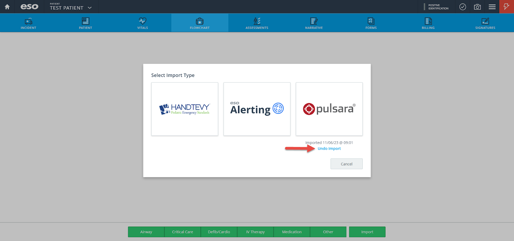Open the Narrative tab
514x241 pixels.
click(x=314, y=23)
